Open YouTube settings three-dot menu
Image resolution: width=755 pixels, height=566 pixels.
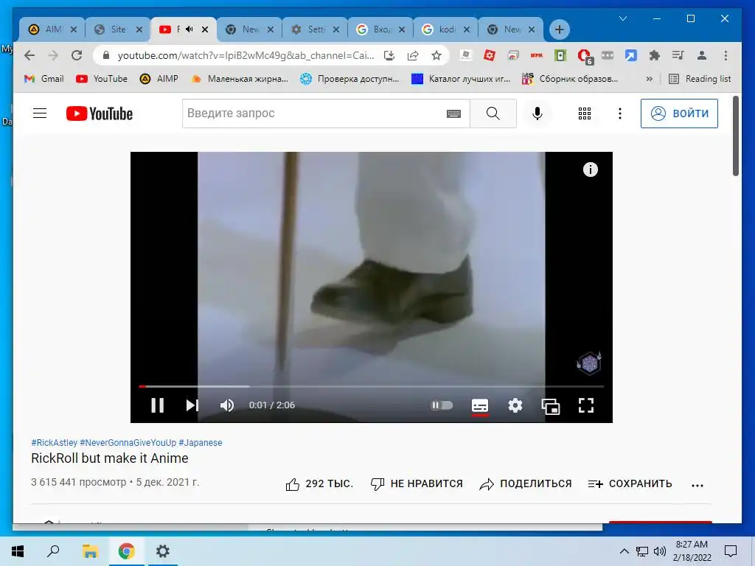[x=620, y=113]
